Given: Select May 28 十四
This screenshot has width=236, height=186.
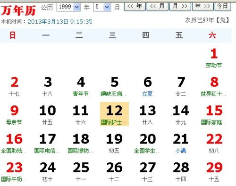Looking at the screenshot, I should click(181, 172).
